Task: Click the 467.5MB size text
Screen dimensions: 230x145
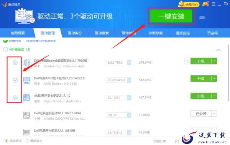Action: pos(145,97)
